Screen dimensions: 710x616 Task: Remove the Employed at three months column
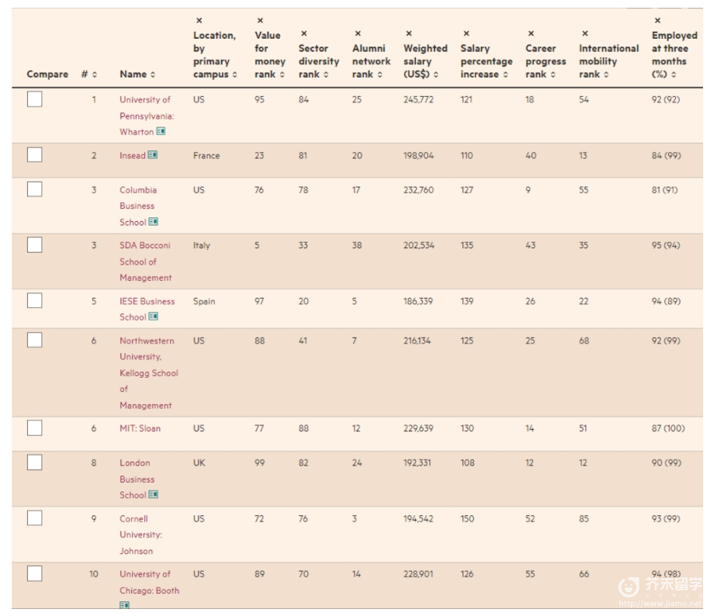pos(657,21)
